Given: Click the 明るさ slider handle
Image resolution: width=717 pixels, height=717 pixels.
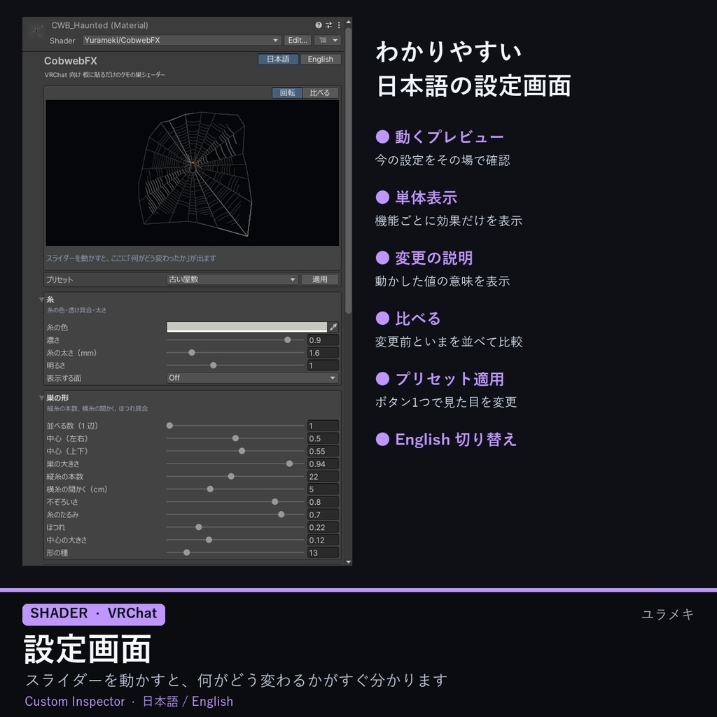Looking at the screenshot, I should click(x=214, y=366).
